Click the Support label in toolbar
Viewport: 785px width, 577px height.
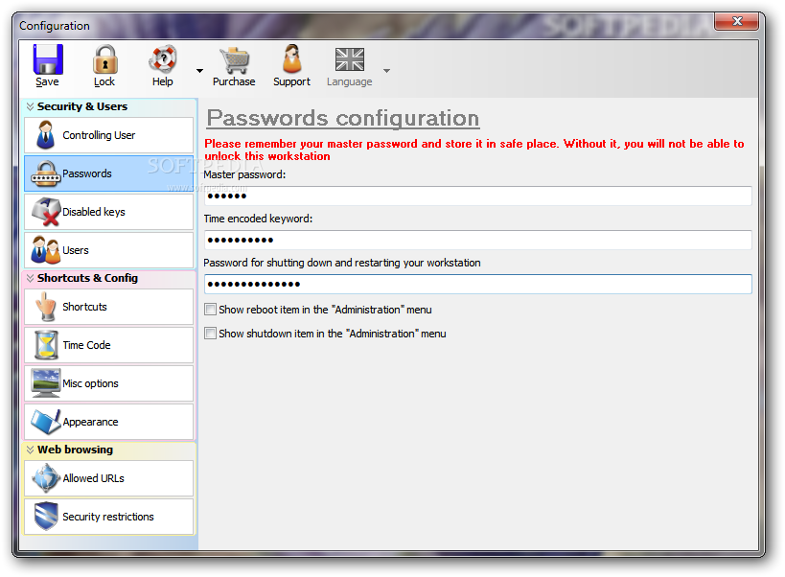tap(292, 81)
